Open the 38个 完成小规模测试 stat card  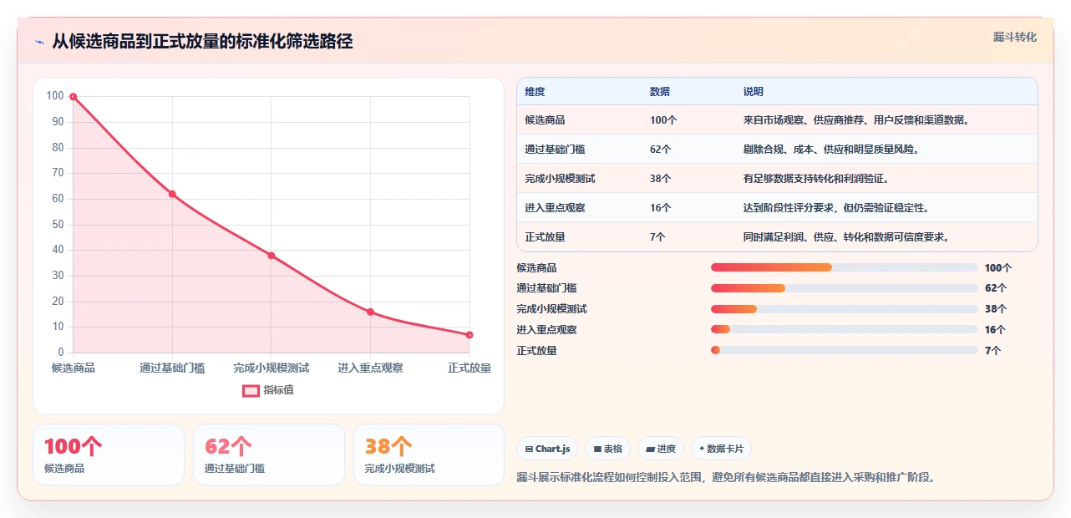[429, 455]
